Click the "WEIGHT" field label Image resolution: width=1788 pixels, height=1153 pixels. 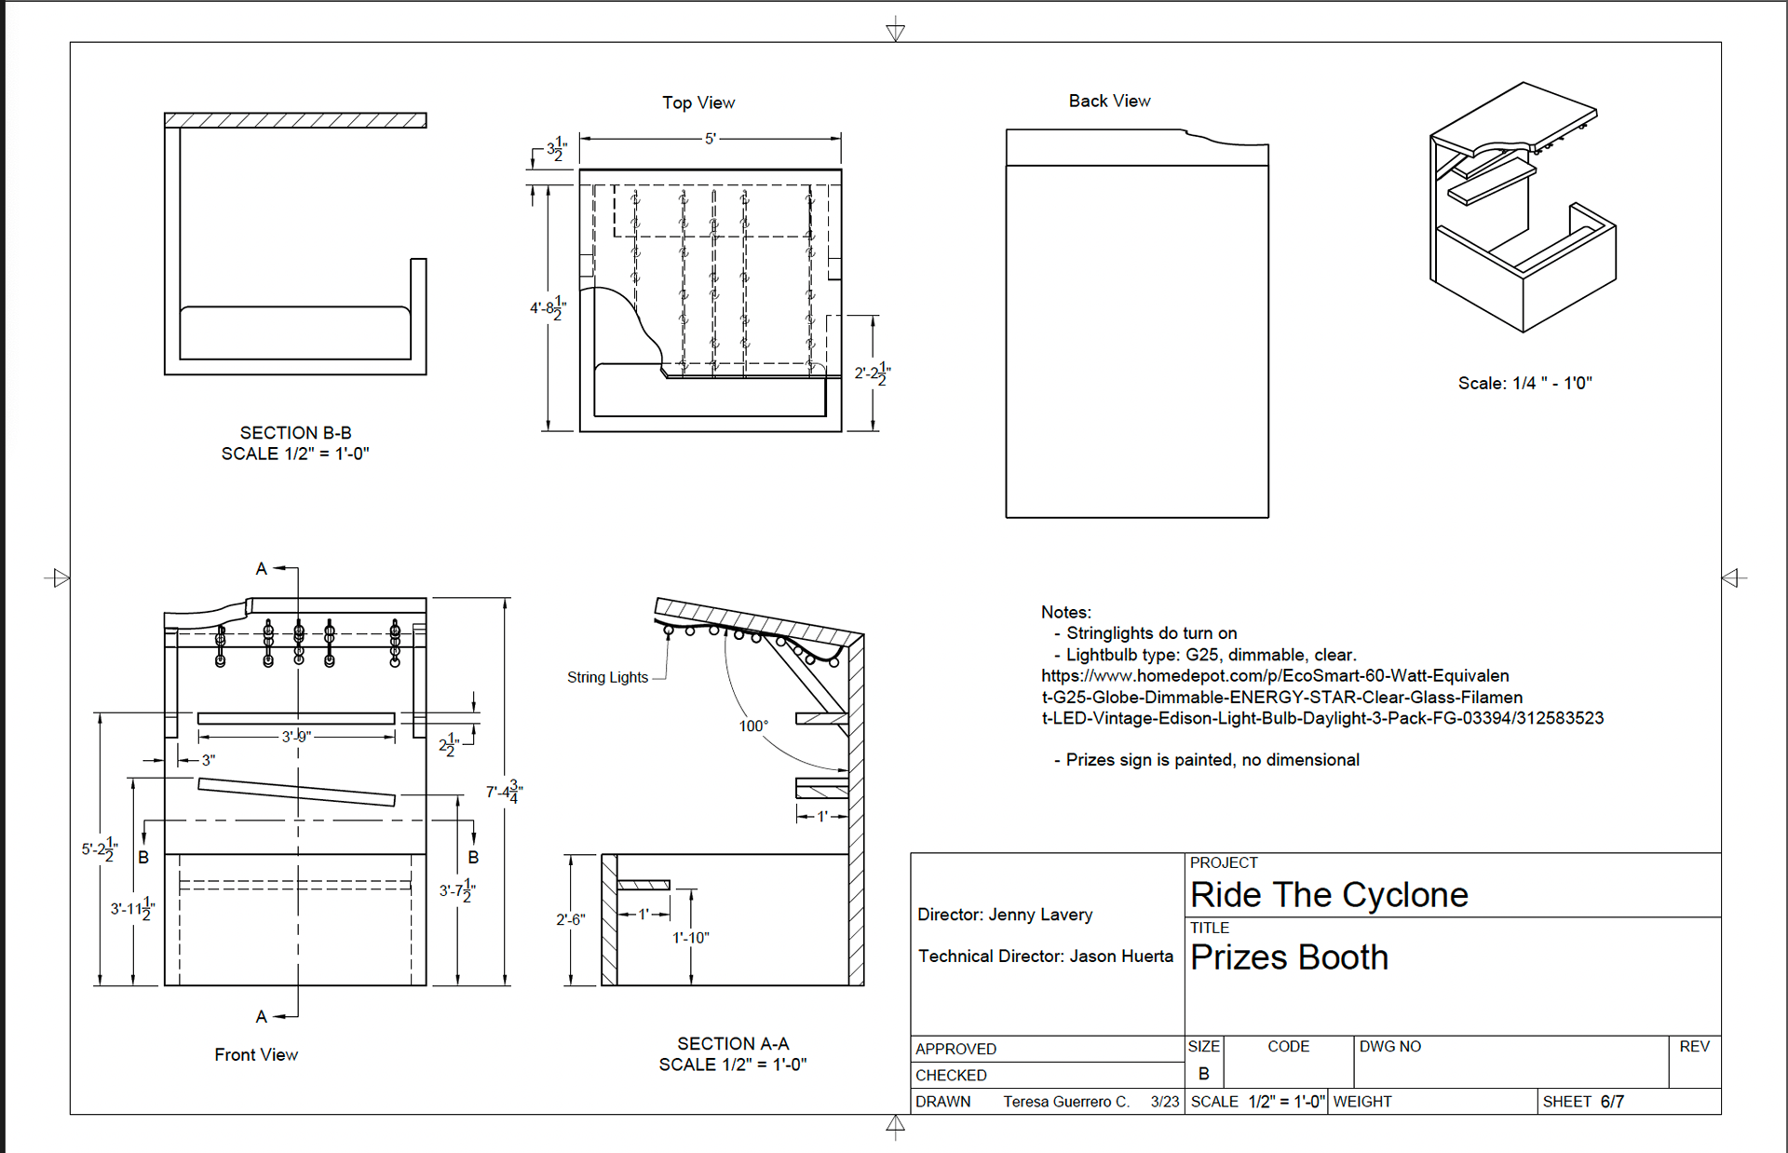tap(1362, 1102)
